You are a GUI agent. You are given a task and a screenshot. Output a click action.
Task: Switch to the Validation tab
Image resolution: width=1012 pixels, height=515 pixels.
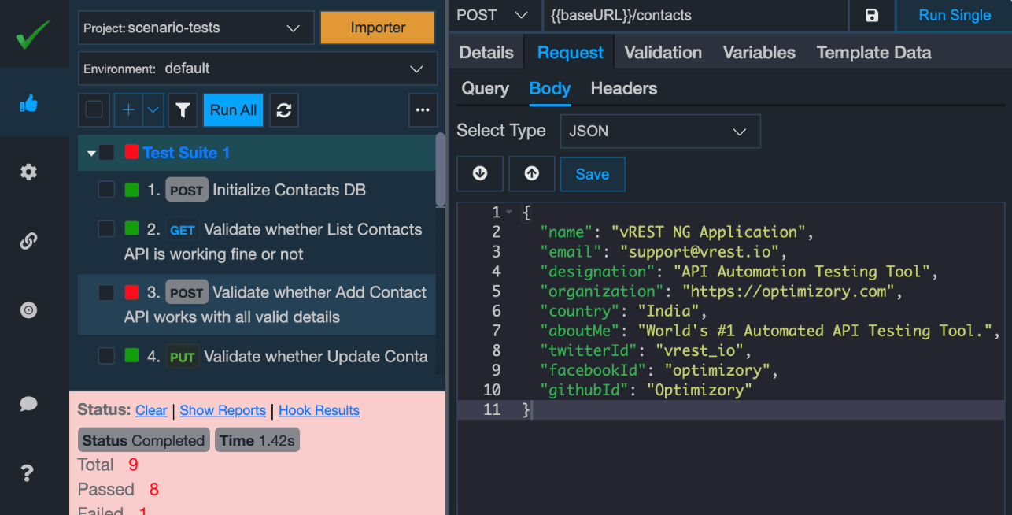click(663, 53)
